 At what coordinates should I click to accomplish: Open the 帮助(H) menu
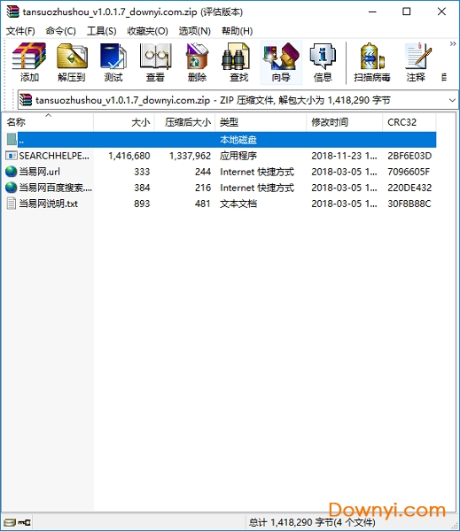coord(238,31)
